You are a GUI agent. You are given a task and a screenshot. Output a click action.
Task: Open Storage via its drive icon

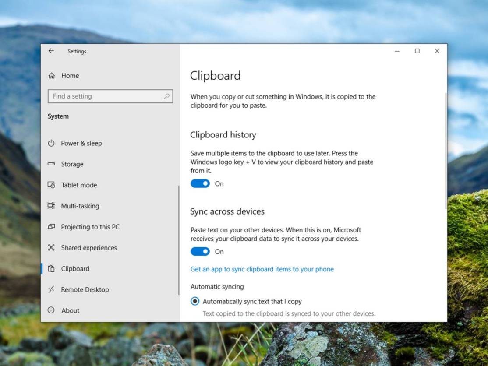point(51,164)
